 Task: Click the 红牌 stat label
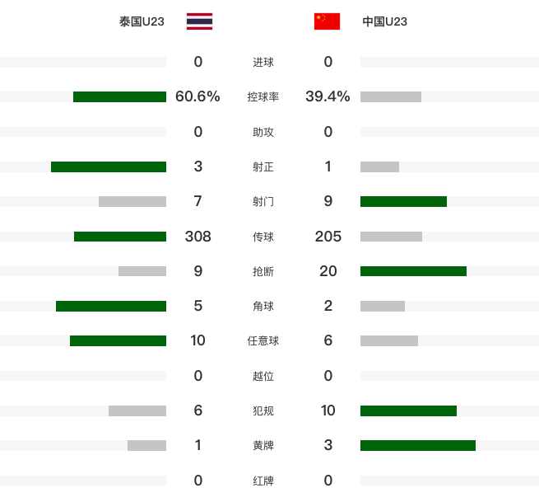pos(263,481)
